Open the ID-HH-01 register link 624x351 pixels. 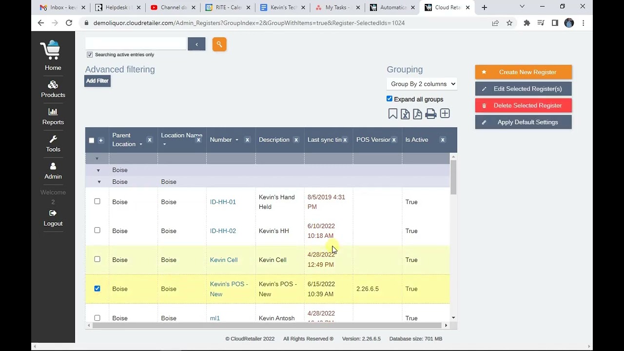pyautogui.click(x=223, y=202)
